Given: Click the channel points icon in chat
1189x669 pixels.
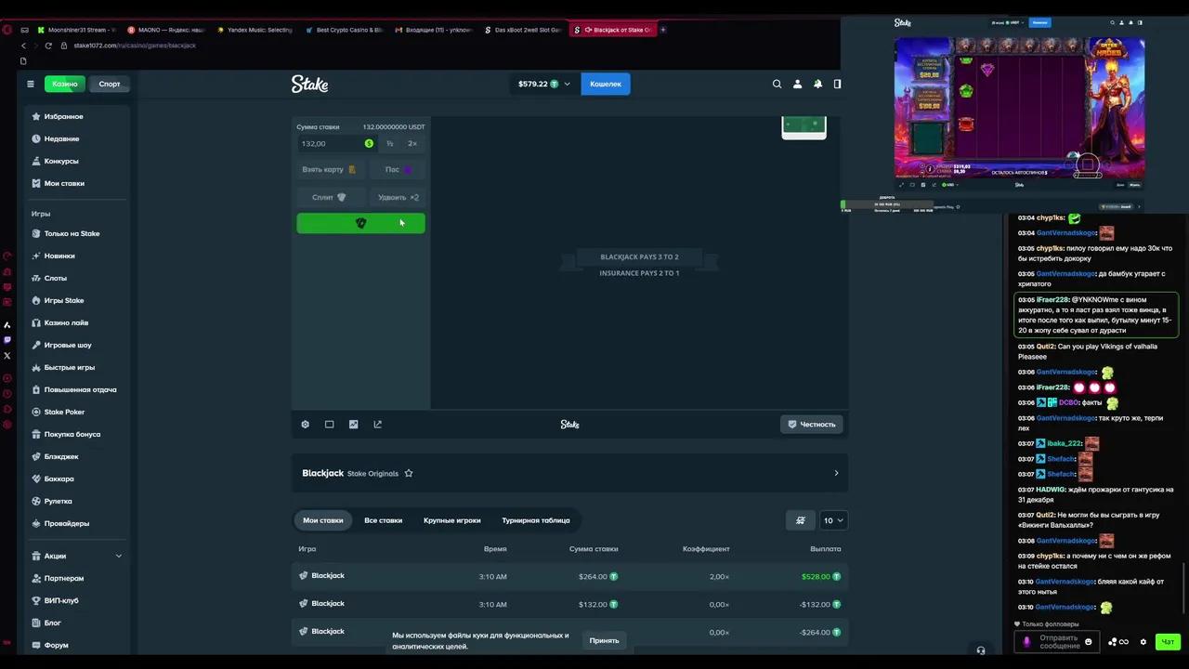Looking at the screenshot, I should click(1026, 642).
